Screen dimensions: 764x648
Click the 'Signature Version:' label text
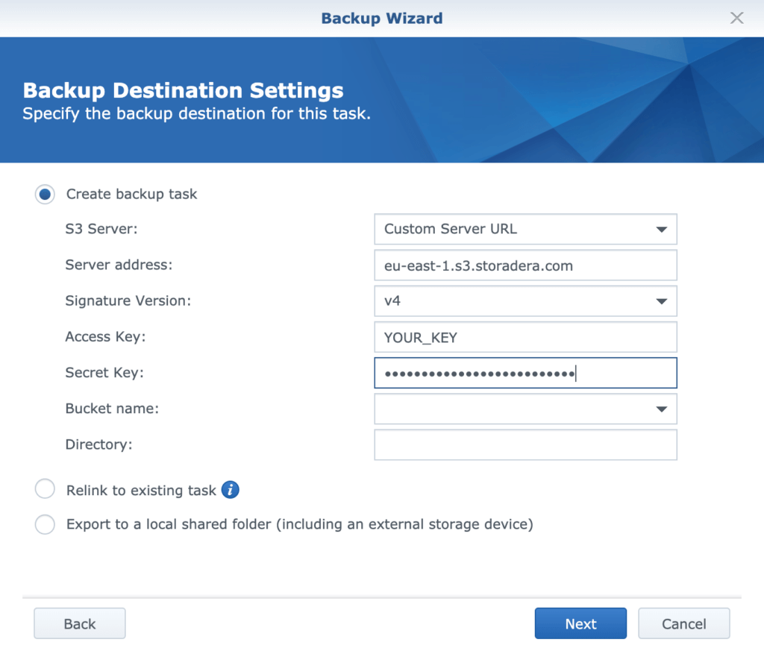pos(128,301)
